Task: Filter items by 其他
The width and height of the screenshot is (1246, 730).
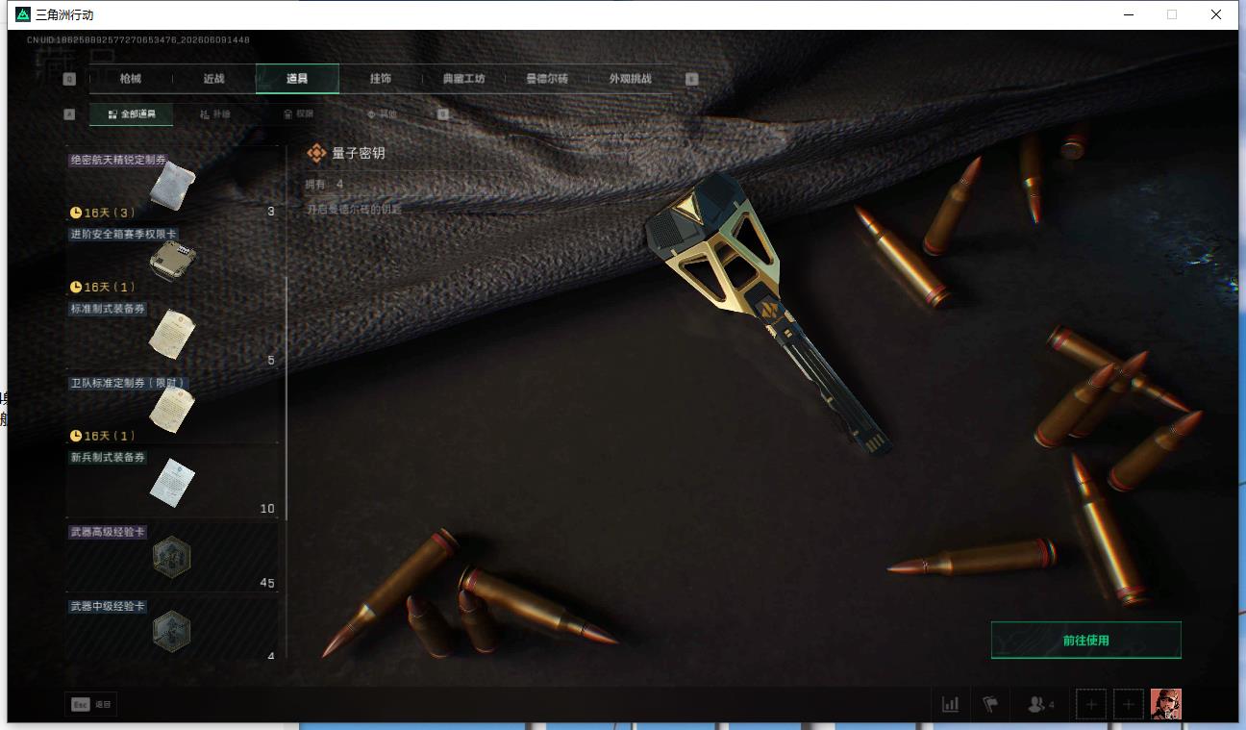Action: point(382,114)
